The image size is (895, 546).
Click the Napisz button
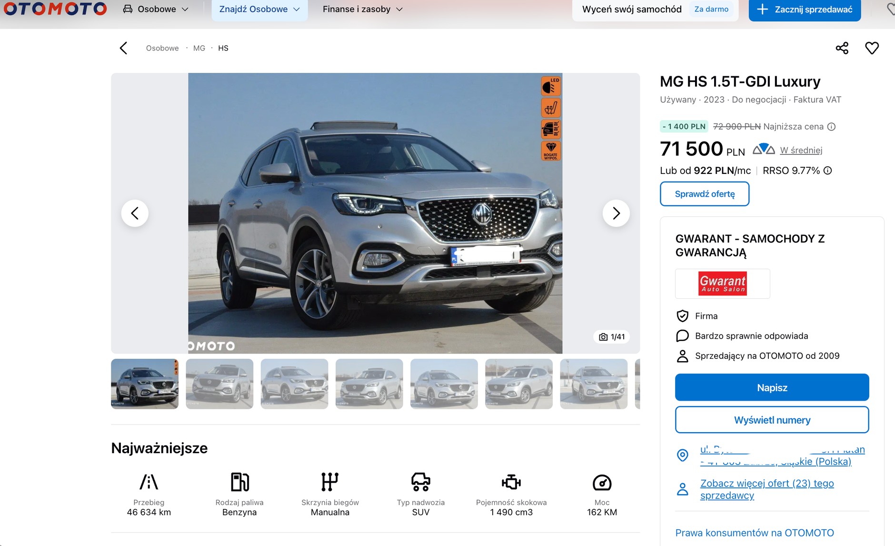(772, 387)
